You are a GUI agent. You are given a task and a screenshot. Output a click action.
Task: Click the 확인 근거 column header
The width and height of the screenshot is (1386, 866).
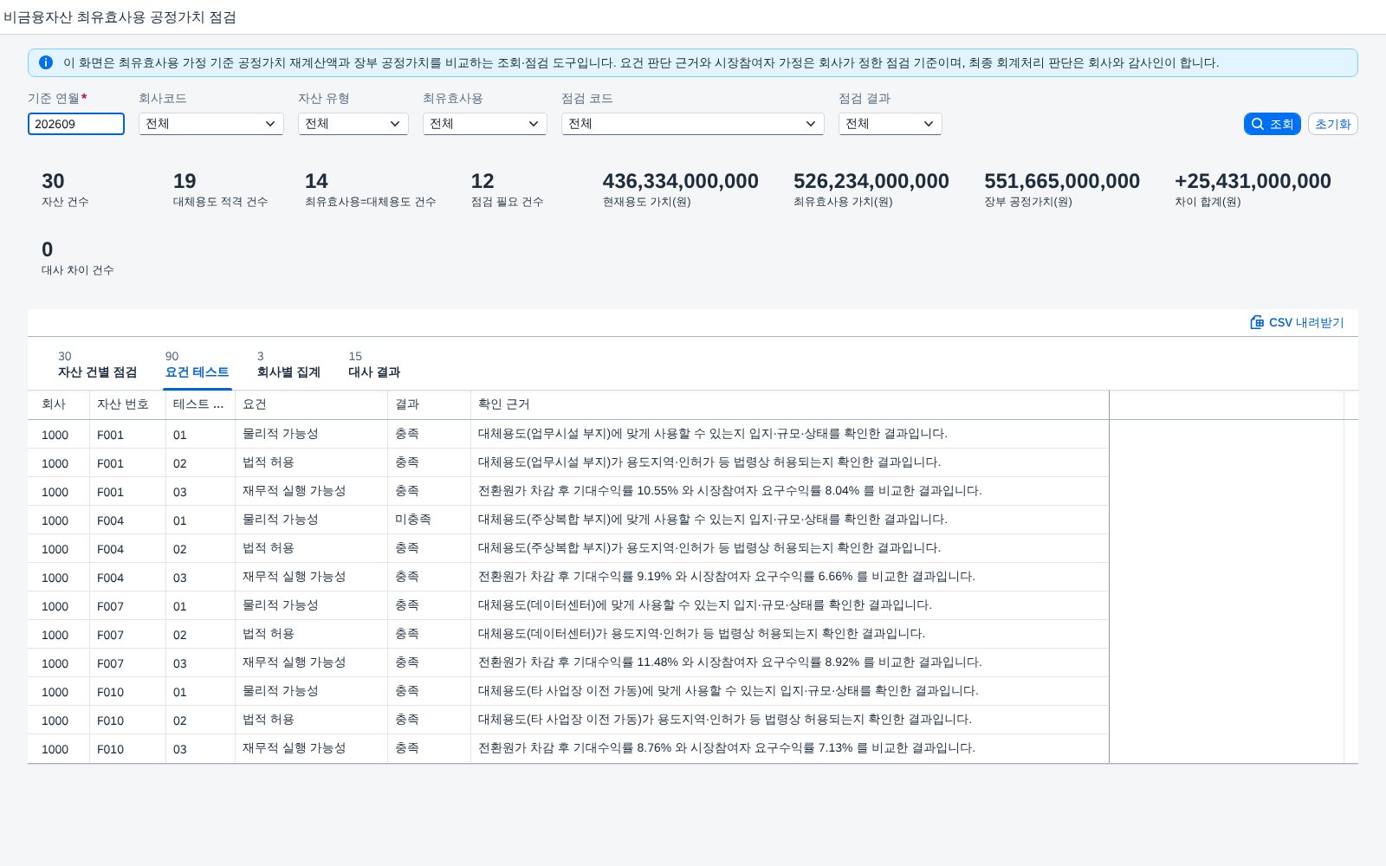click(789, 404)
